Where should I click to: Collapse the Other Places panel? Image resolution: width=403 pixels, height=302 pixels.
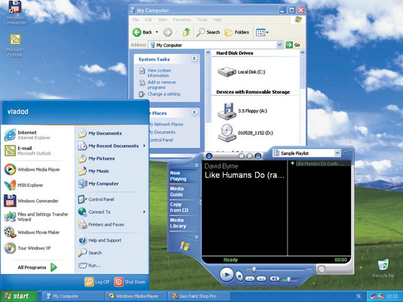pos(195,113)
